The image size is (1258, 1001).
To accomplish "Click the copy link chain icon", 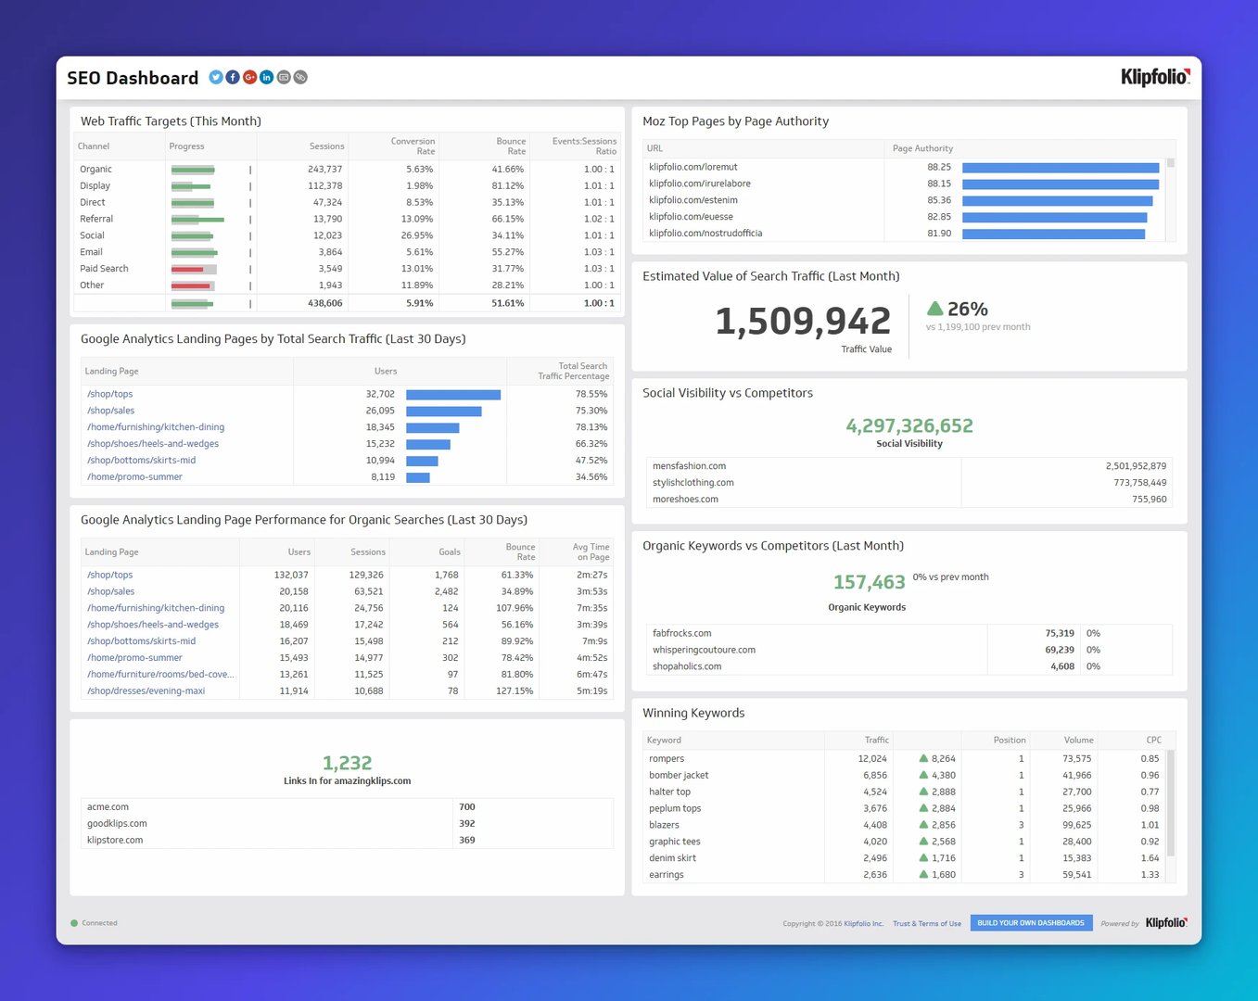I will point(300,77).
